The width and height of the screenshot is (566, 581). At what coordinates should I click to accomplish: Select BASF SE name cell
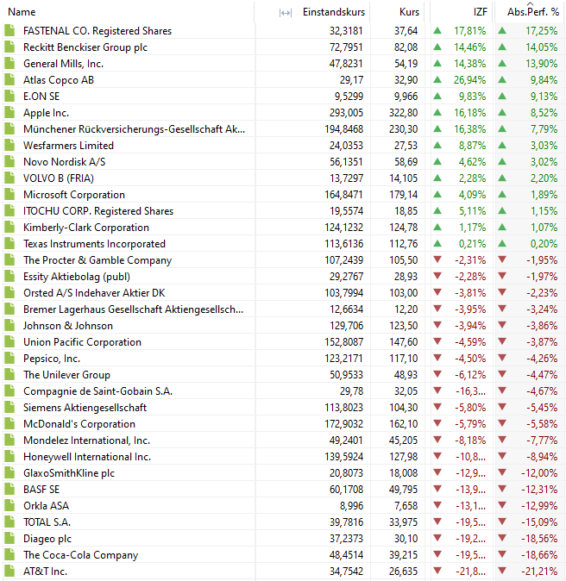coord(41,489)
